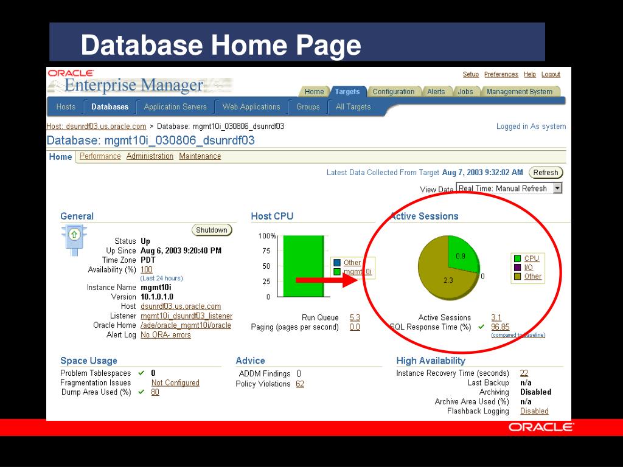Open the Setup link
Screen dimensions: 623x467
[x=470, y=74]
